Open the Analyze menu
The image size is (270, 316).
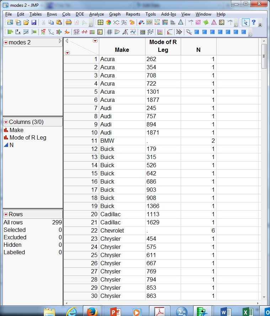pos(96,14)
